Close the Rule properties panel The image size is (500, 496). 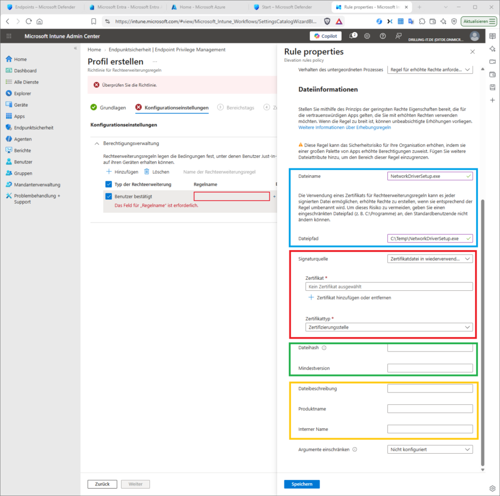point(473,52)
